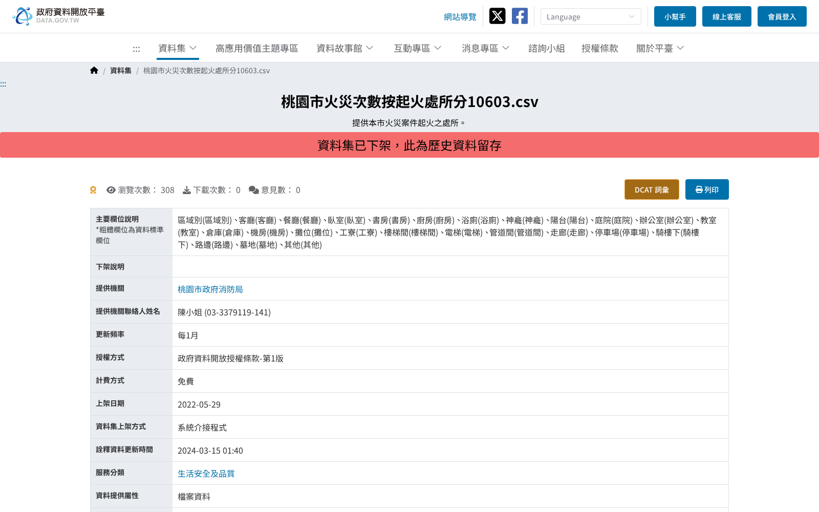Open the Facebook social icon

520,16
